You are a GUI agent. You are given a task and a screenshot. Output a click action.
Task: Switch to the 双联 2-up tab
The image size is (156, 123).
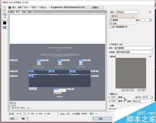click(x=24, y=12)
